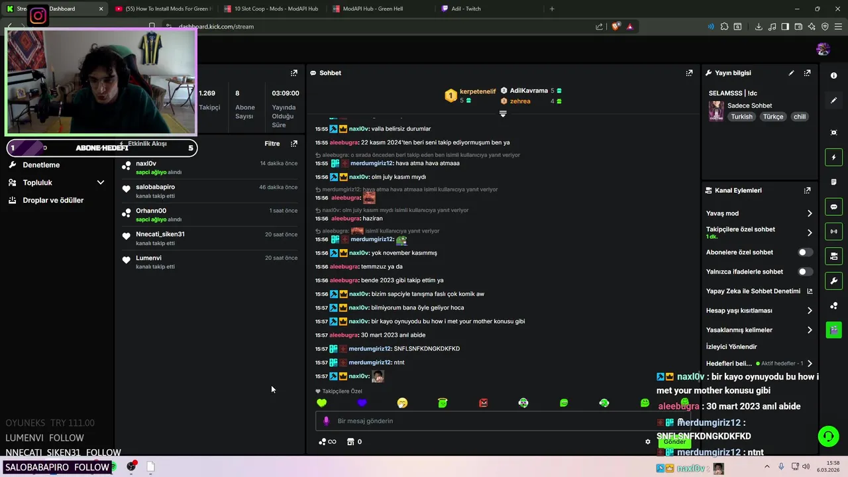Click Orhann00 activity entry
This screenshot has width=848, height=477.
(x=210, y=215)
